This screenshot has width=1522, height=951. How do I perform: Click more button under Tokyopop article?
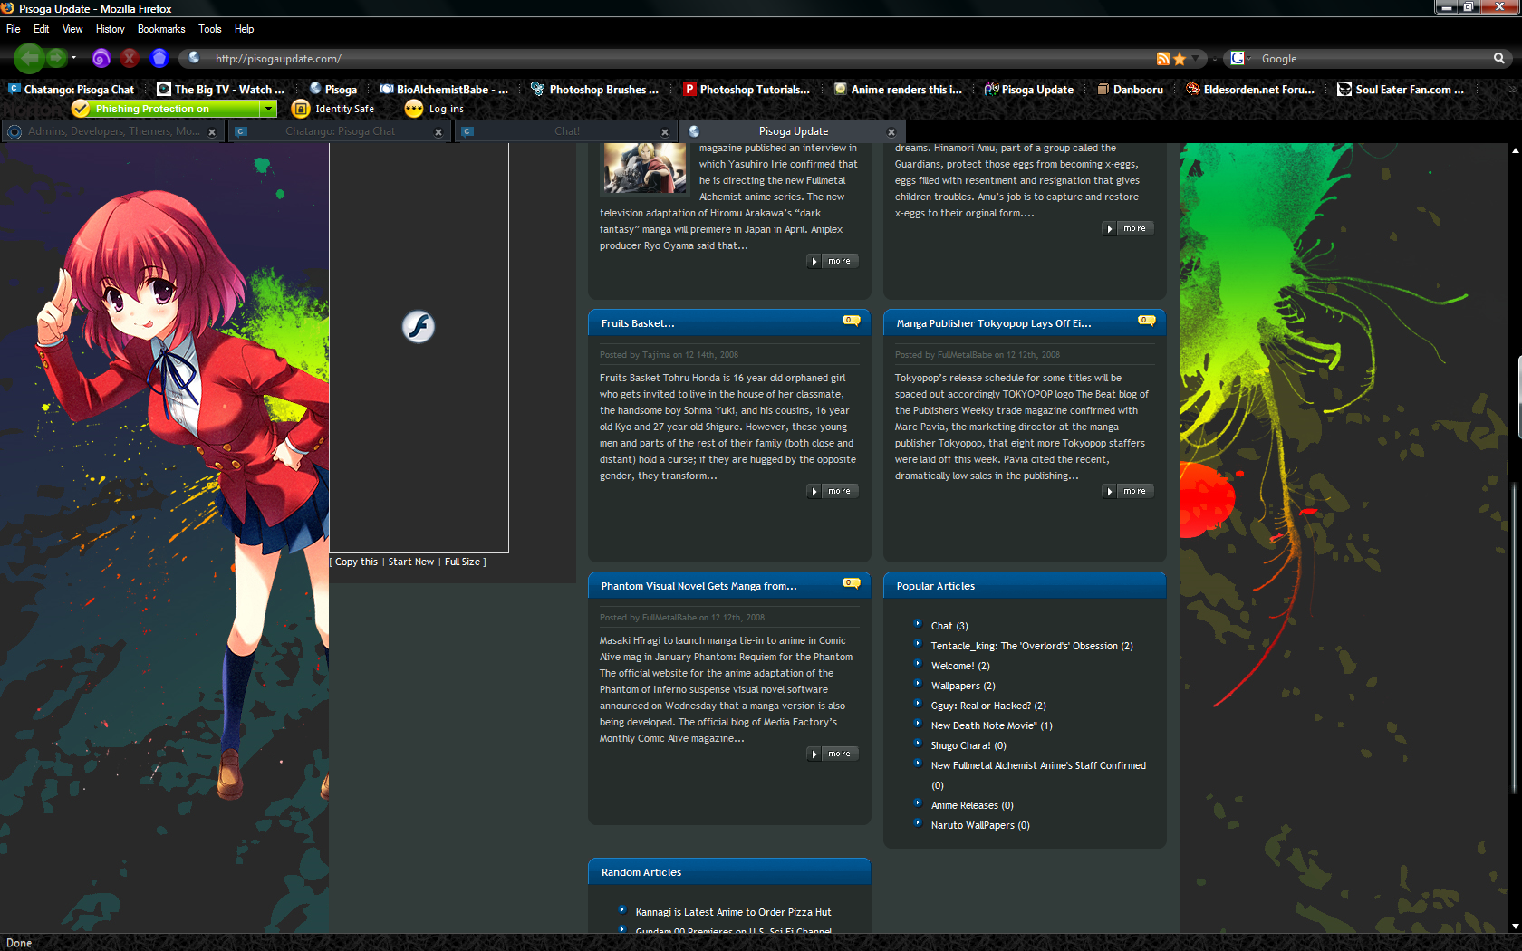1128,491
